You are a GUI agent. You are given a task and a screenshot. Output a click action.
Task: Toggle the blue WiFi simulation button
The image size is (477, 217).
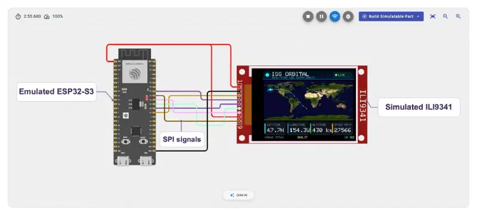click(x=334, y=17)
